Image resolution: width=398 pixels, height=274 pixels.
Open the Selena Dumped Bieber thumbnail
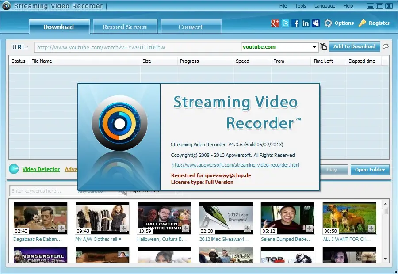pyautogui.click(x=288, y=218)
